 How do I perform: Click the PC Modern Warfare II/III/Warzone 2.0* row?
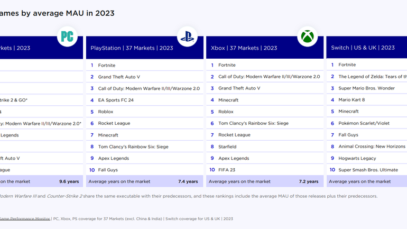click(x=42, y=123)
